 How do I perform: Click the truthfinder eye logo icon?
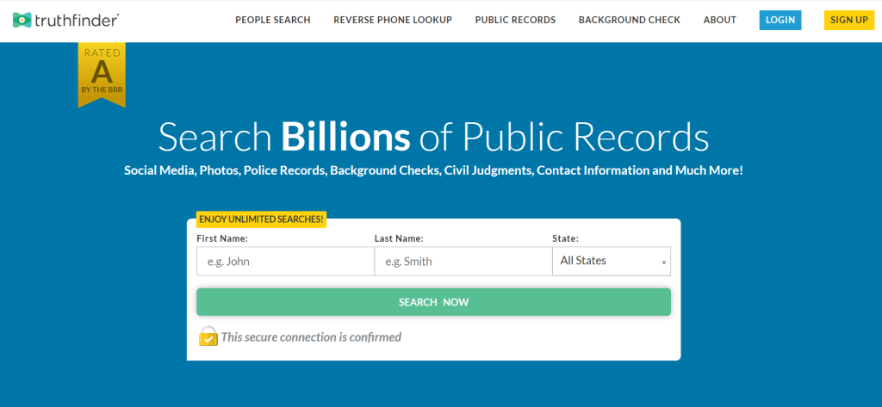pyautogui.click(x=22, y=19)
